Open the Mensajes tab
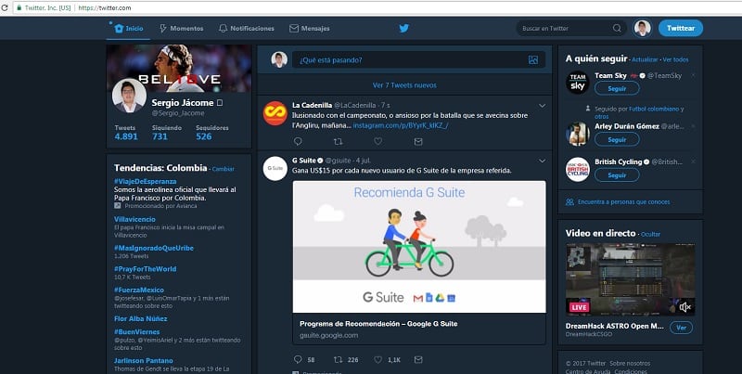Image resolution: width=742 pixels, height=374 pixels. [x=310, y=29]
